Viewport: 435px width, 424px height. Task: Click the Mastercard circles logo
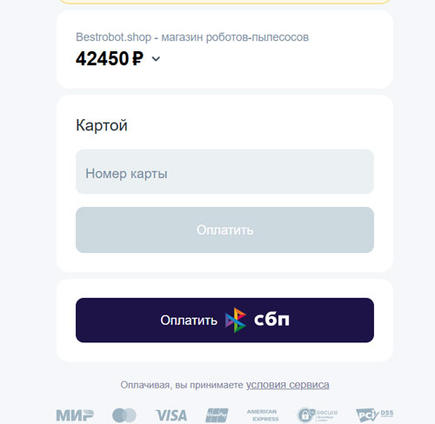124,415
